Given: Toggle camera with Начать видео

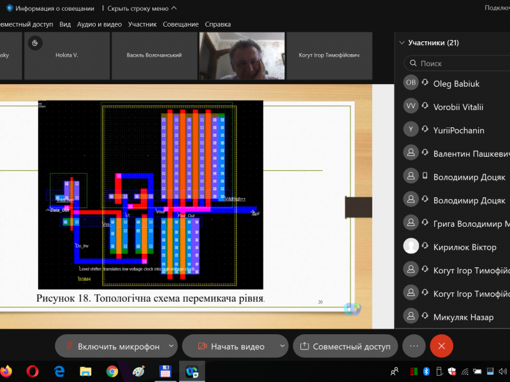Looking at the screenshot, I should (x=230, y=346).
